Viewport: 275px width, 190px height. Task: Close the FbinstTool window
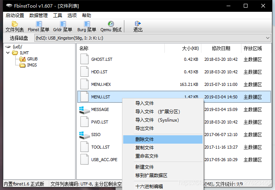[x=263, y=6]
